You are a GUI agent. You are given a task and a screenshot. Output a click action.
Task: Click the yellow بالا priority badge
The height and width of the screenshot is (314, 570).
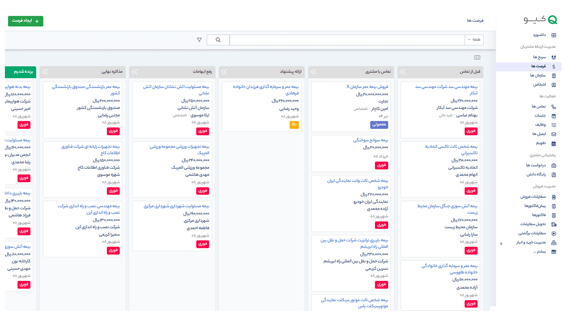click(x=294, y=125)
